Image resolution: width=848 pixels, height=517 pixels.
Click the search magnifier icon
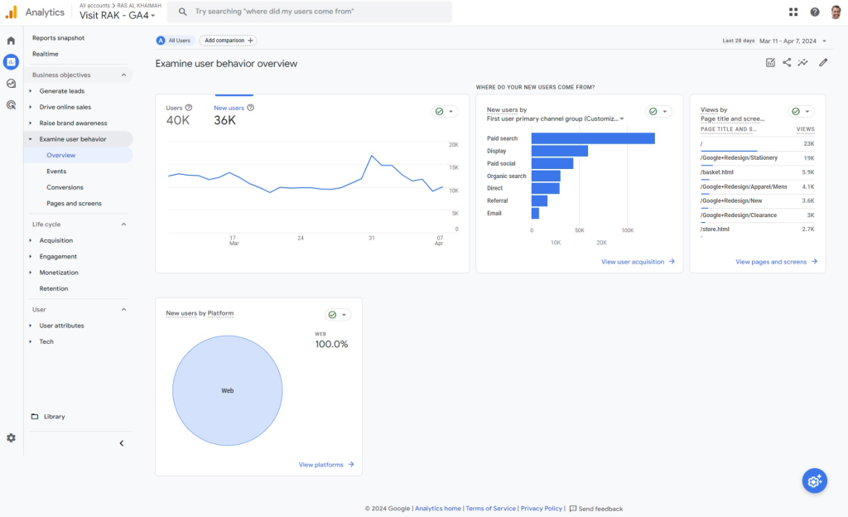coord(183,12)
